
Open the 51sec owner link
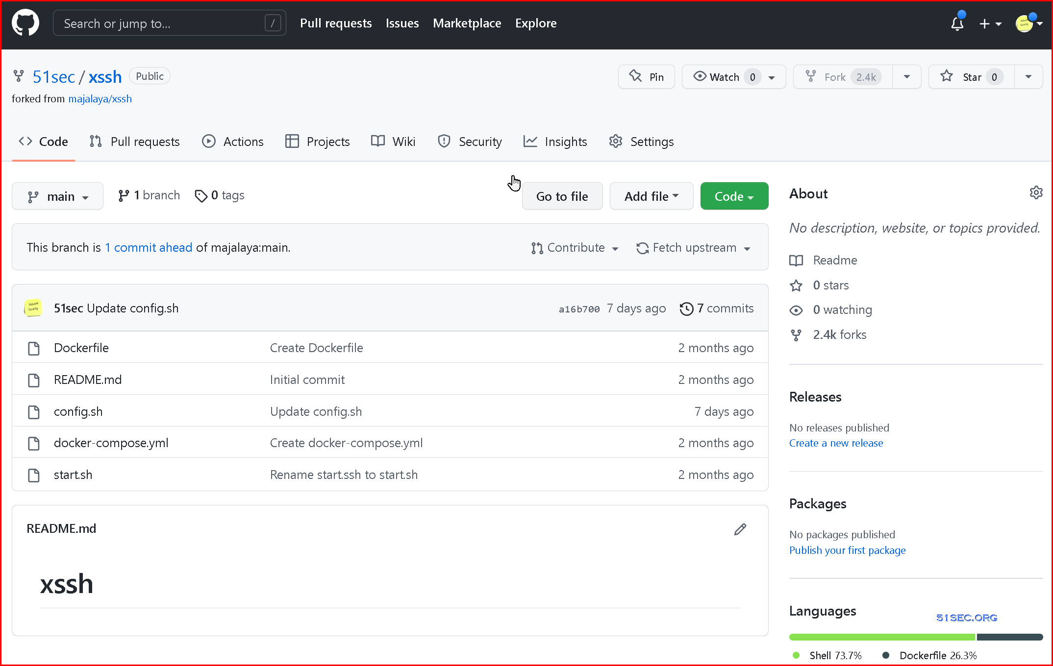point(54,77)
